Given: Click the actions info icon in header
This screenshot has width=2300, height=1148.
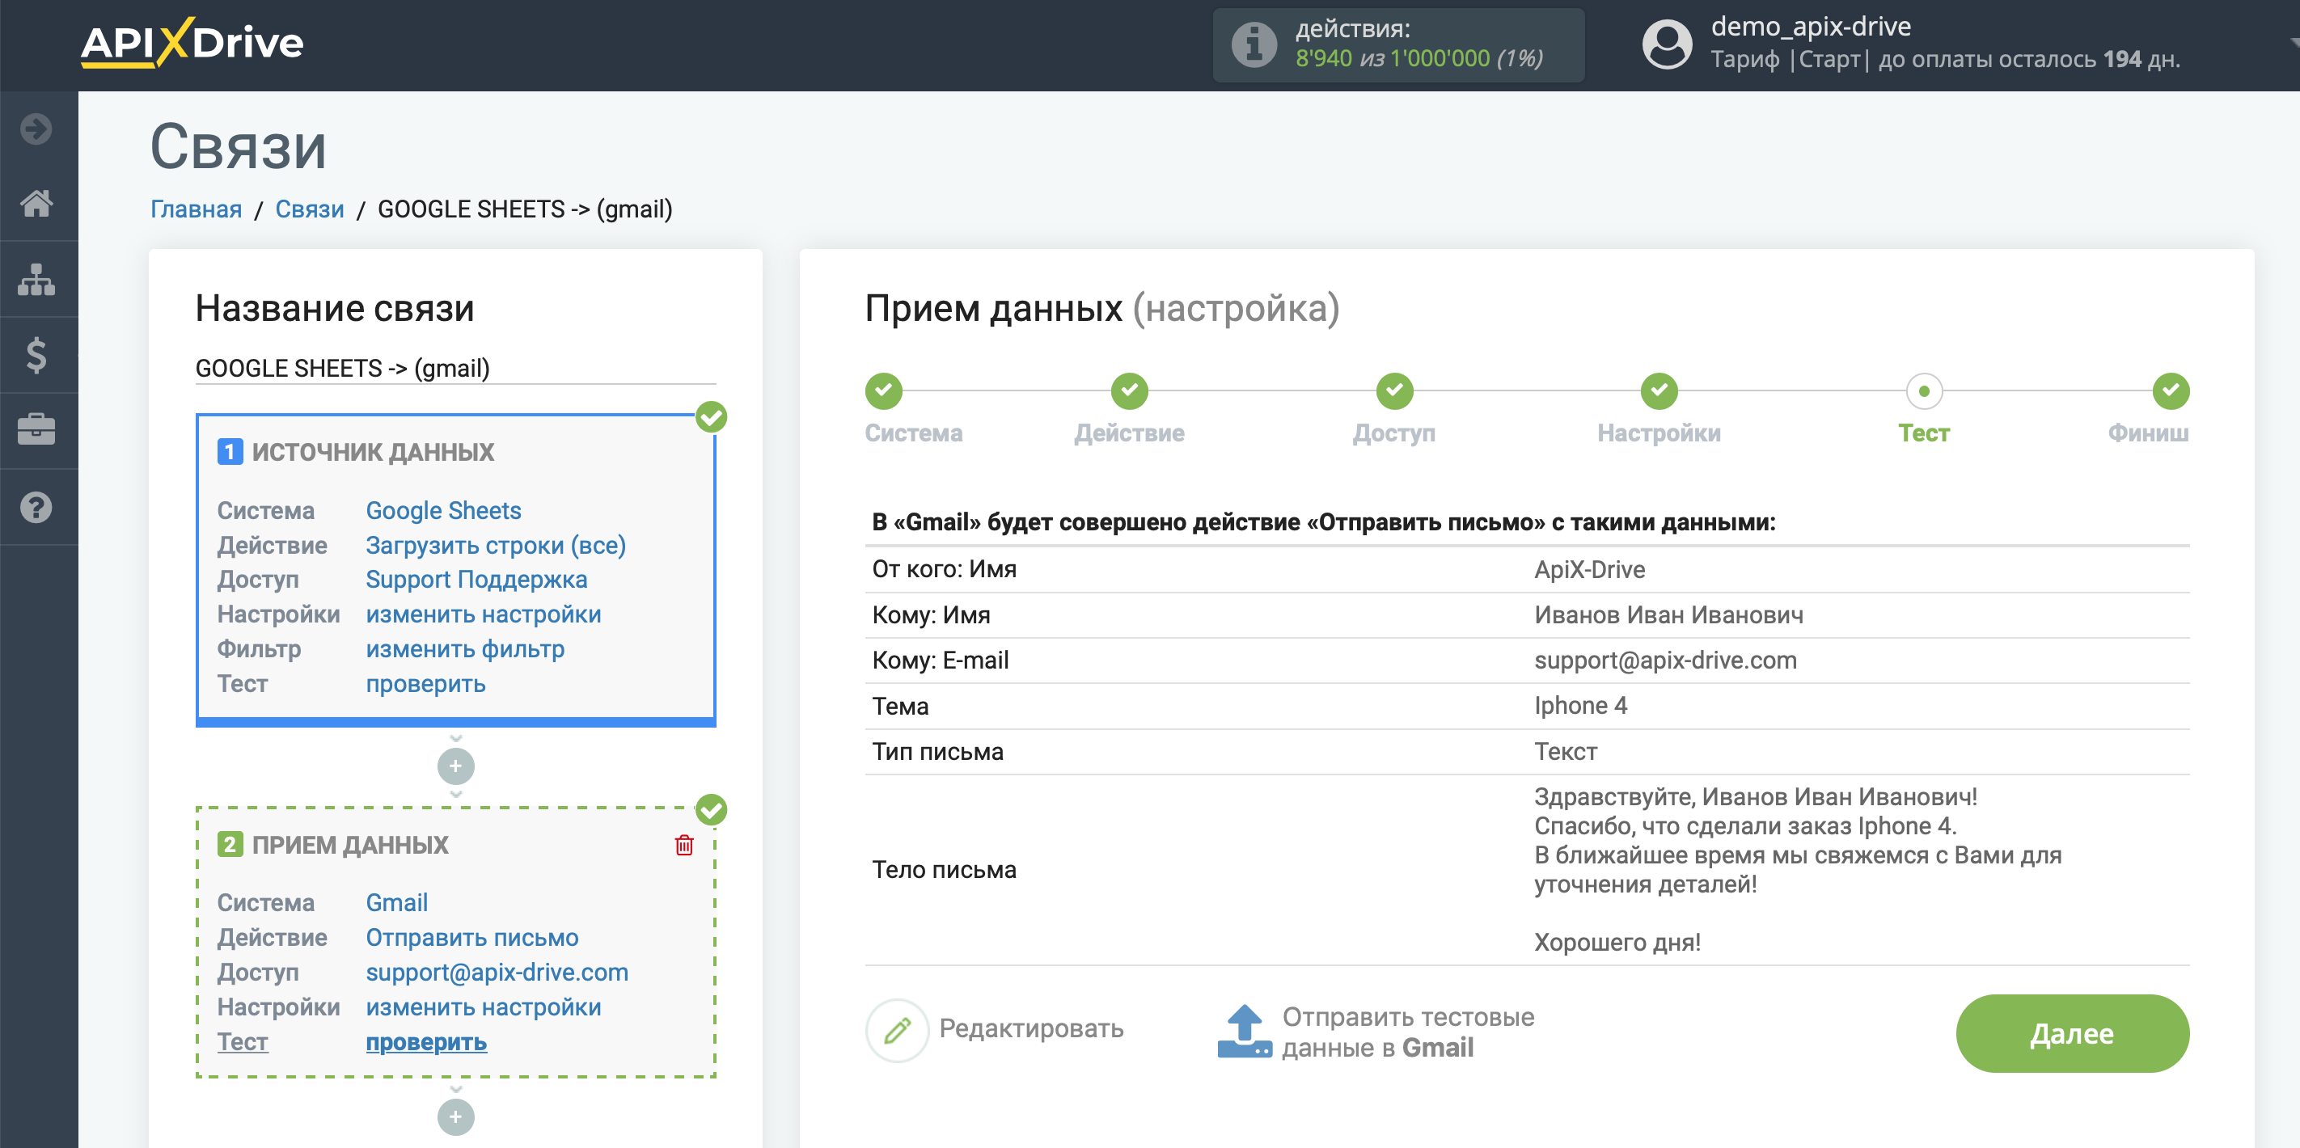Looking at the screenshot, I should (x=1254, y=44).
